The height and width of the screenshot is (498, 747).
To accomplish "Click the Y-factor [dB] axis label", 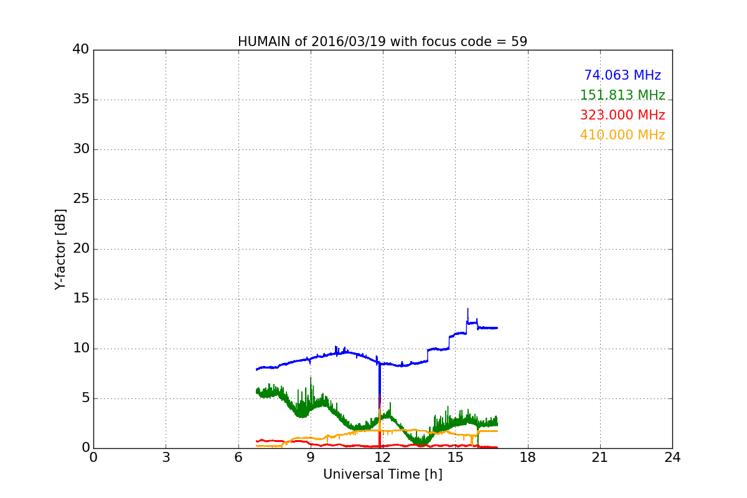I will click(x=60, y=249).
